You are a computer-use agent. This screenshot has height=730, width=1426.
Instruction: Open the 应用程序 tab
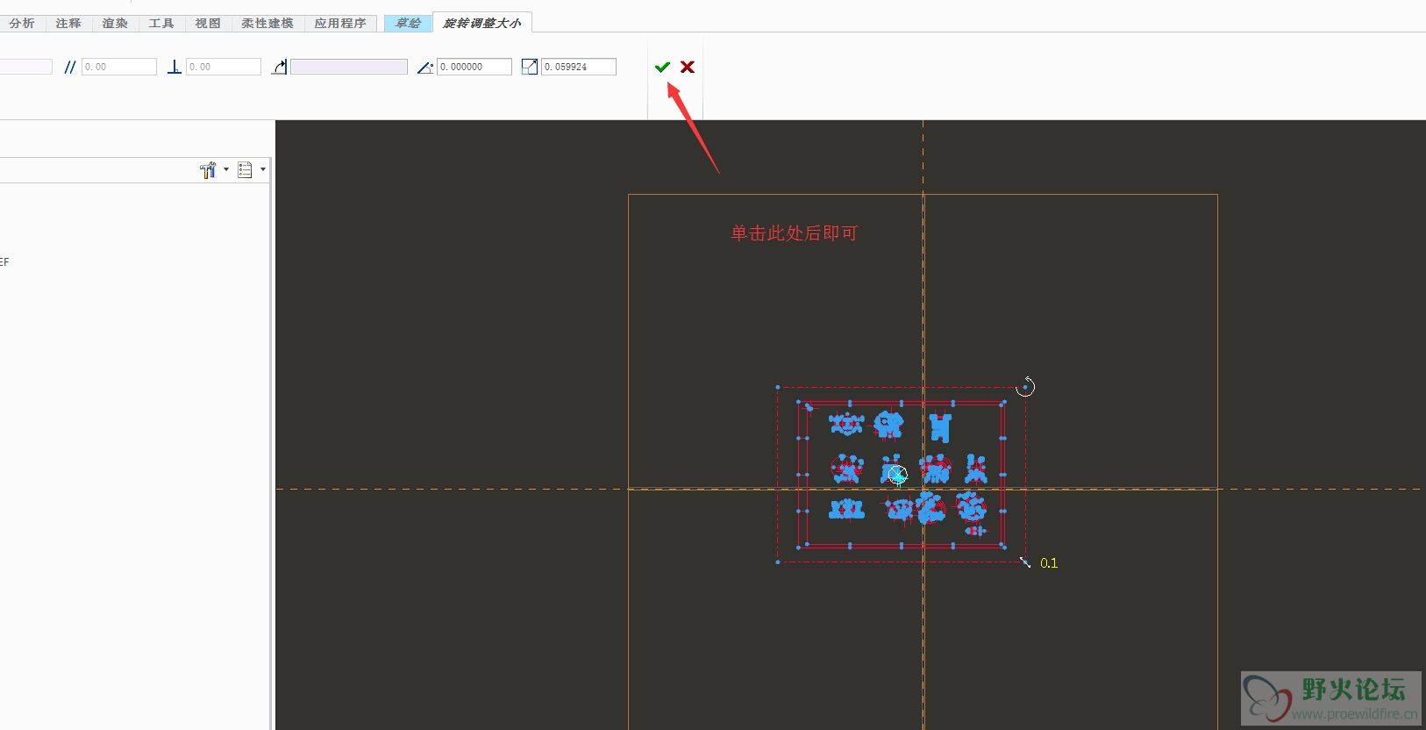click(x=340, y=24)
